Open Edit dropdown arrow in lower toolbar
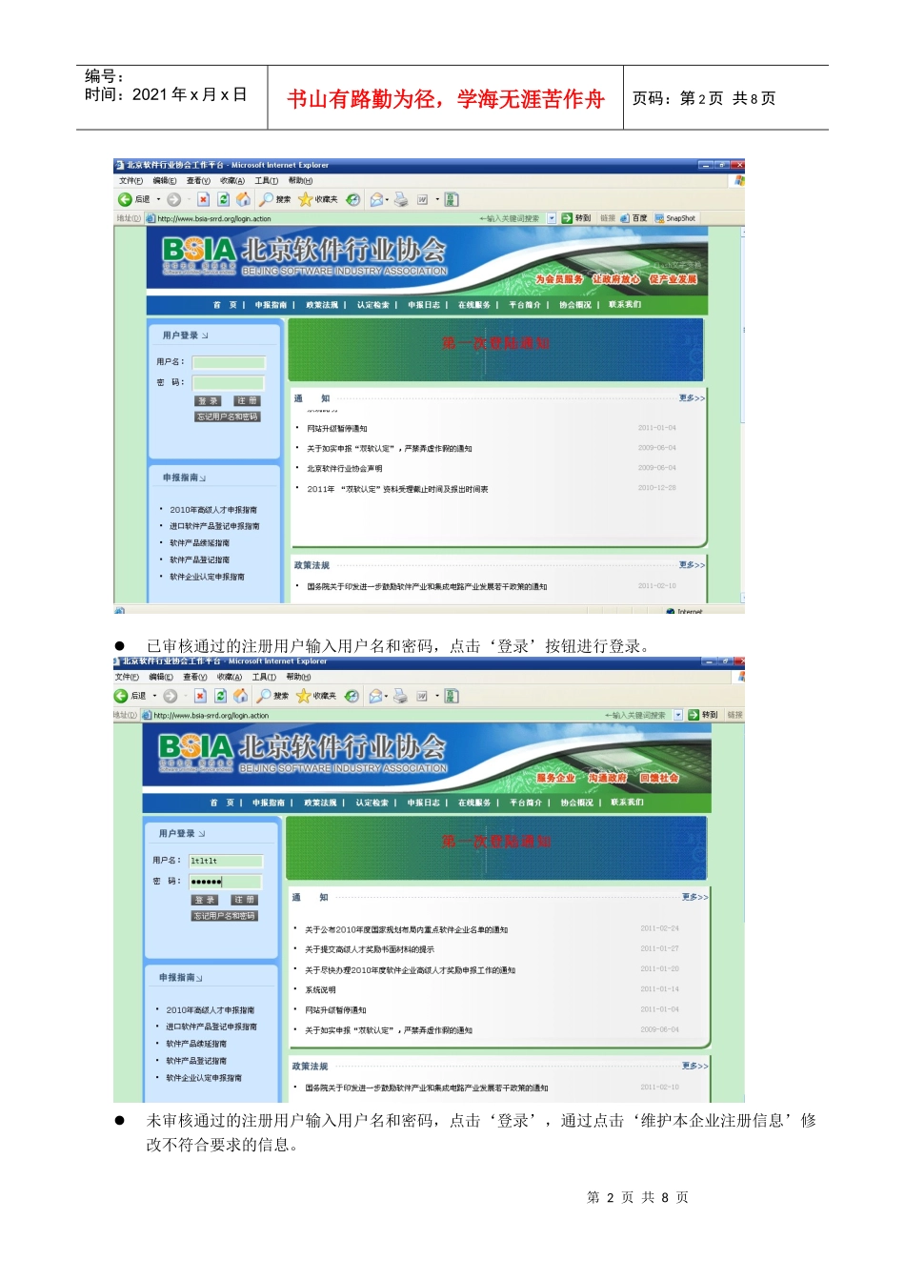Viewport: 905px width, 1281px height. pos(437,696)
